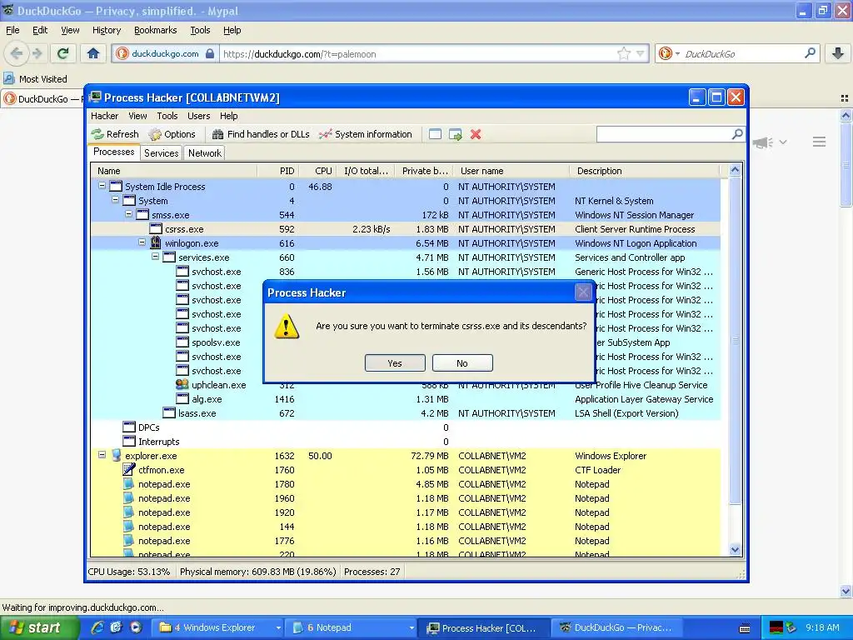Click the search box in Process Hacker

pos(664,134)
